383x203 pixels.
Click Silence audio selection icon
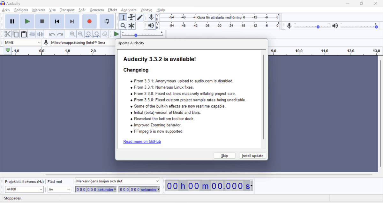point(40,34)
